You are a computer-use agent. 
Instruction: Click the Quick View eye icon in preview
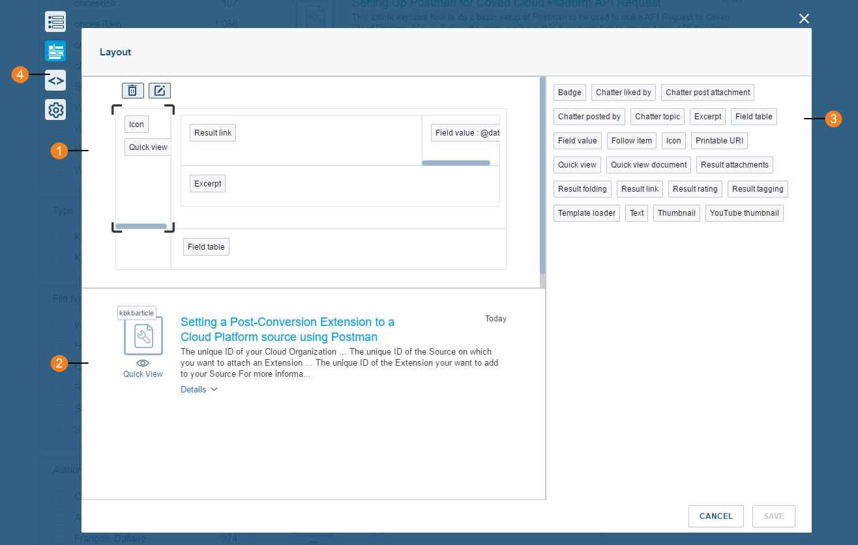click(x=143, y=363)
